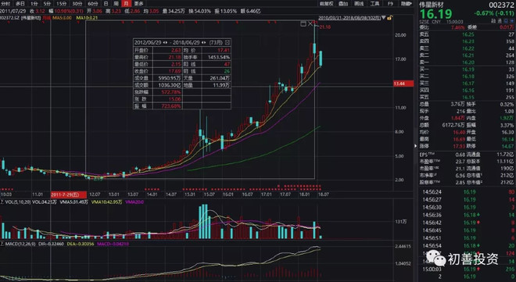
Task: Click the 画线 draw line button
Action: (359, 4)
